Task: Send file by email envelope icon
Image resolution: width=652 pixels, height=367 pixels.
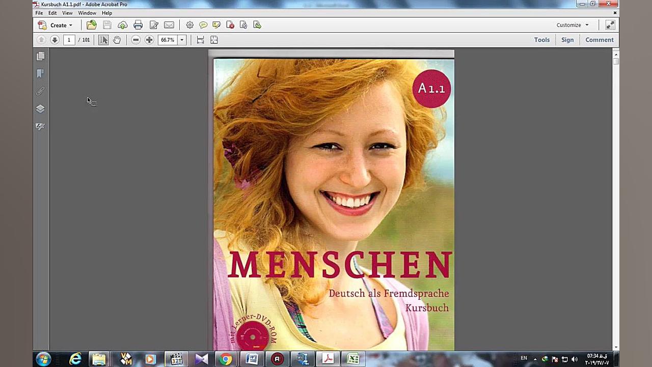Action: pos(169,25)
